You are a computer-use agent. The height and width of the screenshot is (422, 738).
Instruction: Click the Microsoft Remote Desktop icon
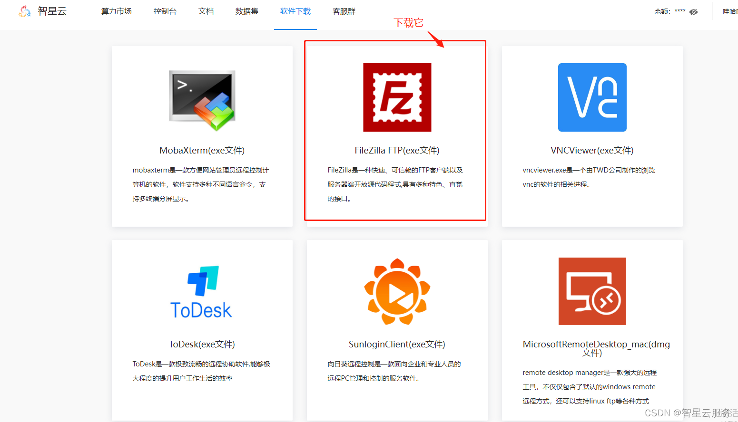click(592, 291)
